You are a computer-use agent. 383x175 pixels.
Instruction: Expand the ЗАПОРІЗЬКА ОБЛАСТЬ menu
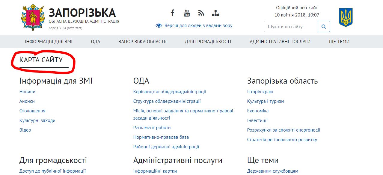tap(142, 42)
